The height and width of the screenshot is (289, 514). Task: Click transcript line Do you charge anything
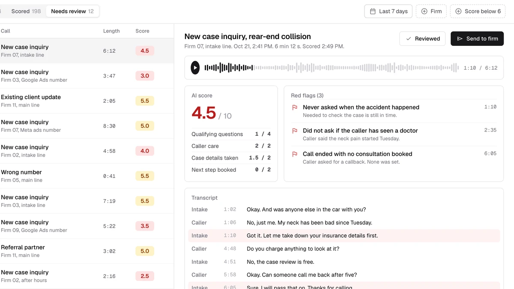[344, 249]
